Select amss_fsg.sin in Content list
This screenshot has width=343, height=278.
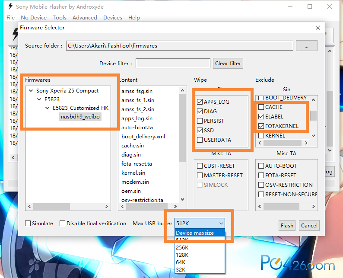tap(137, 91)
